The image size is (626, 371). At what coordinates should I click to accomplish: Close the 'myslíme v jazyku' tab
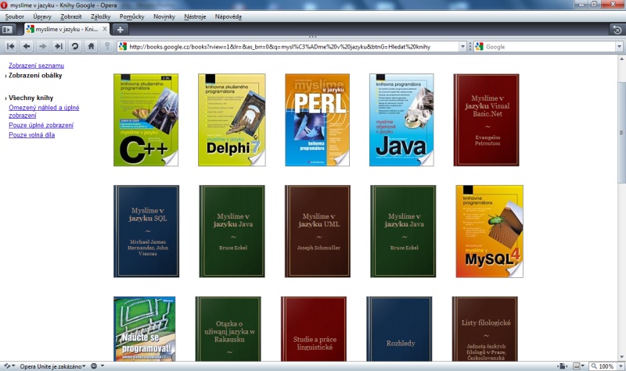pos(105,29)
